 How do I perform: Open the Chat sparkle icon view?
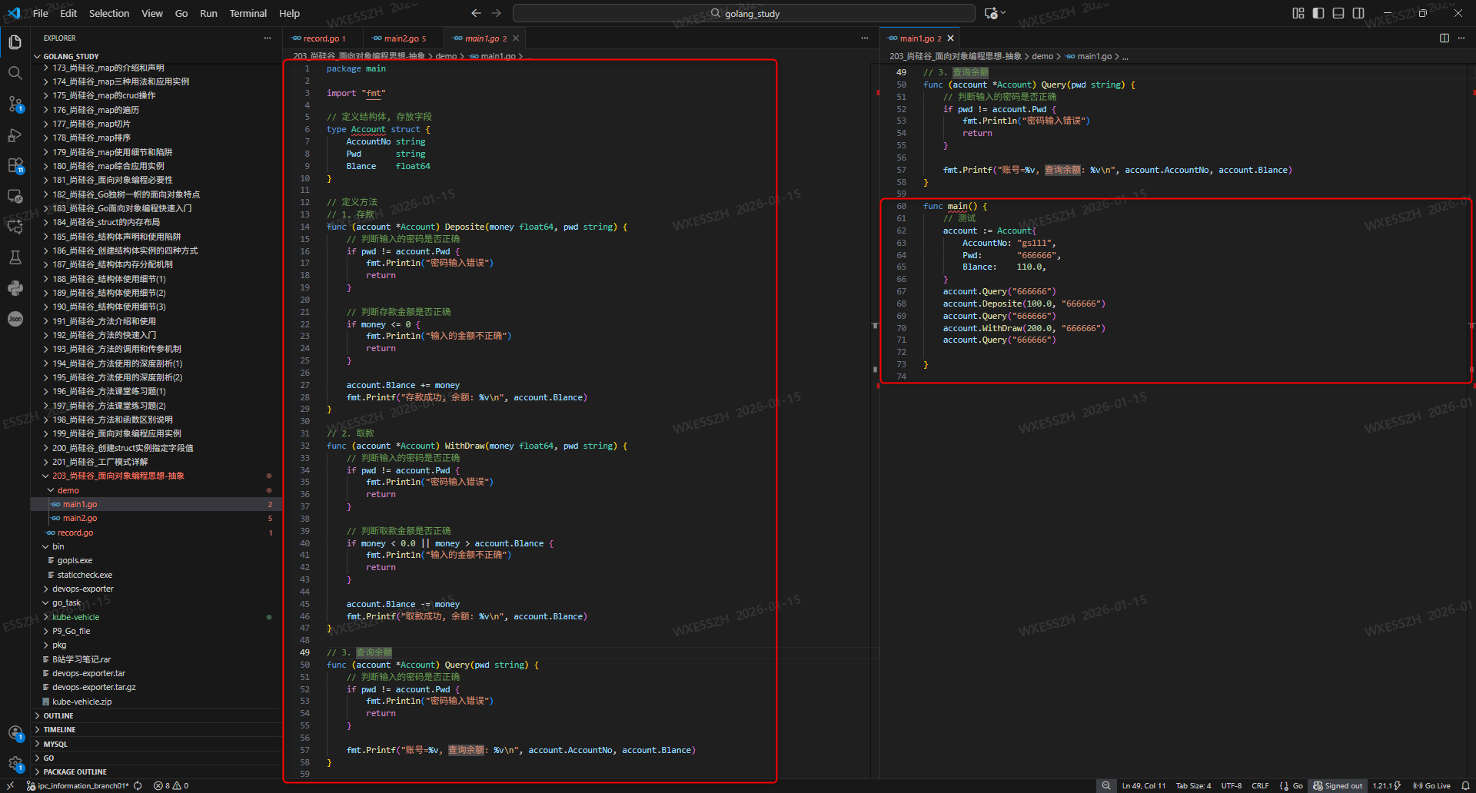point(15,227)
